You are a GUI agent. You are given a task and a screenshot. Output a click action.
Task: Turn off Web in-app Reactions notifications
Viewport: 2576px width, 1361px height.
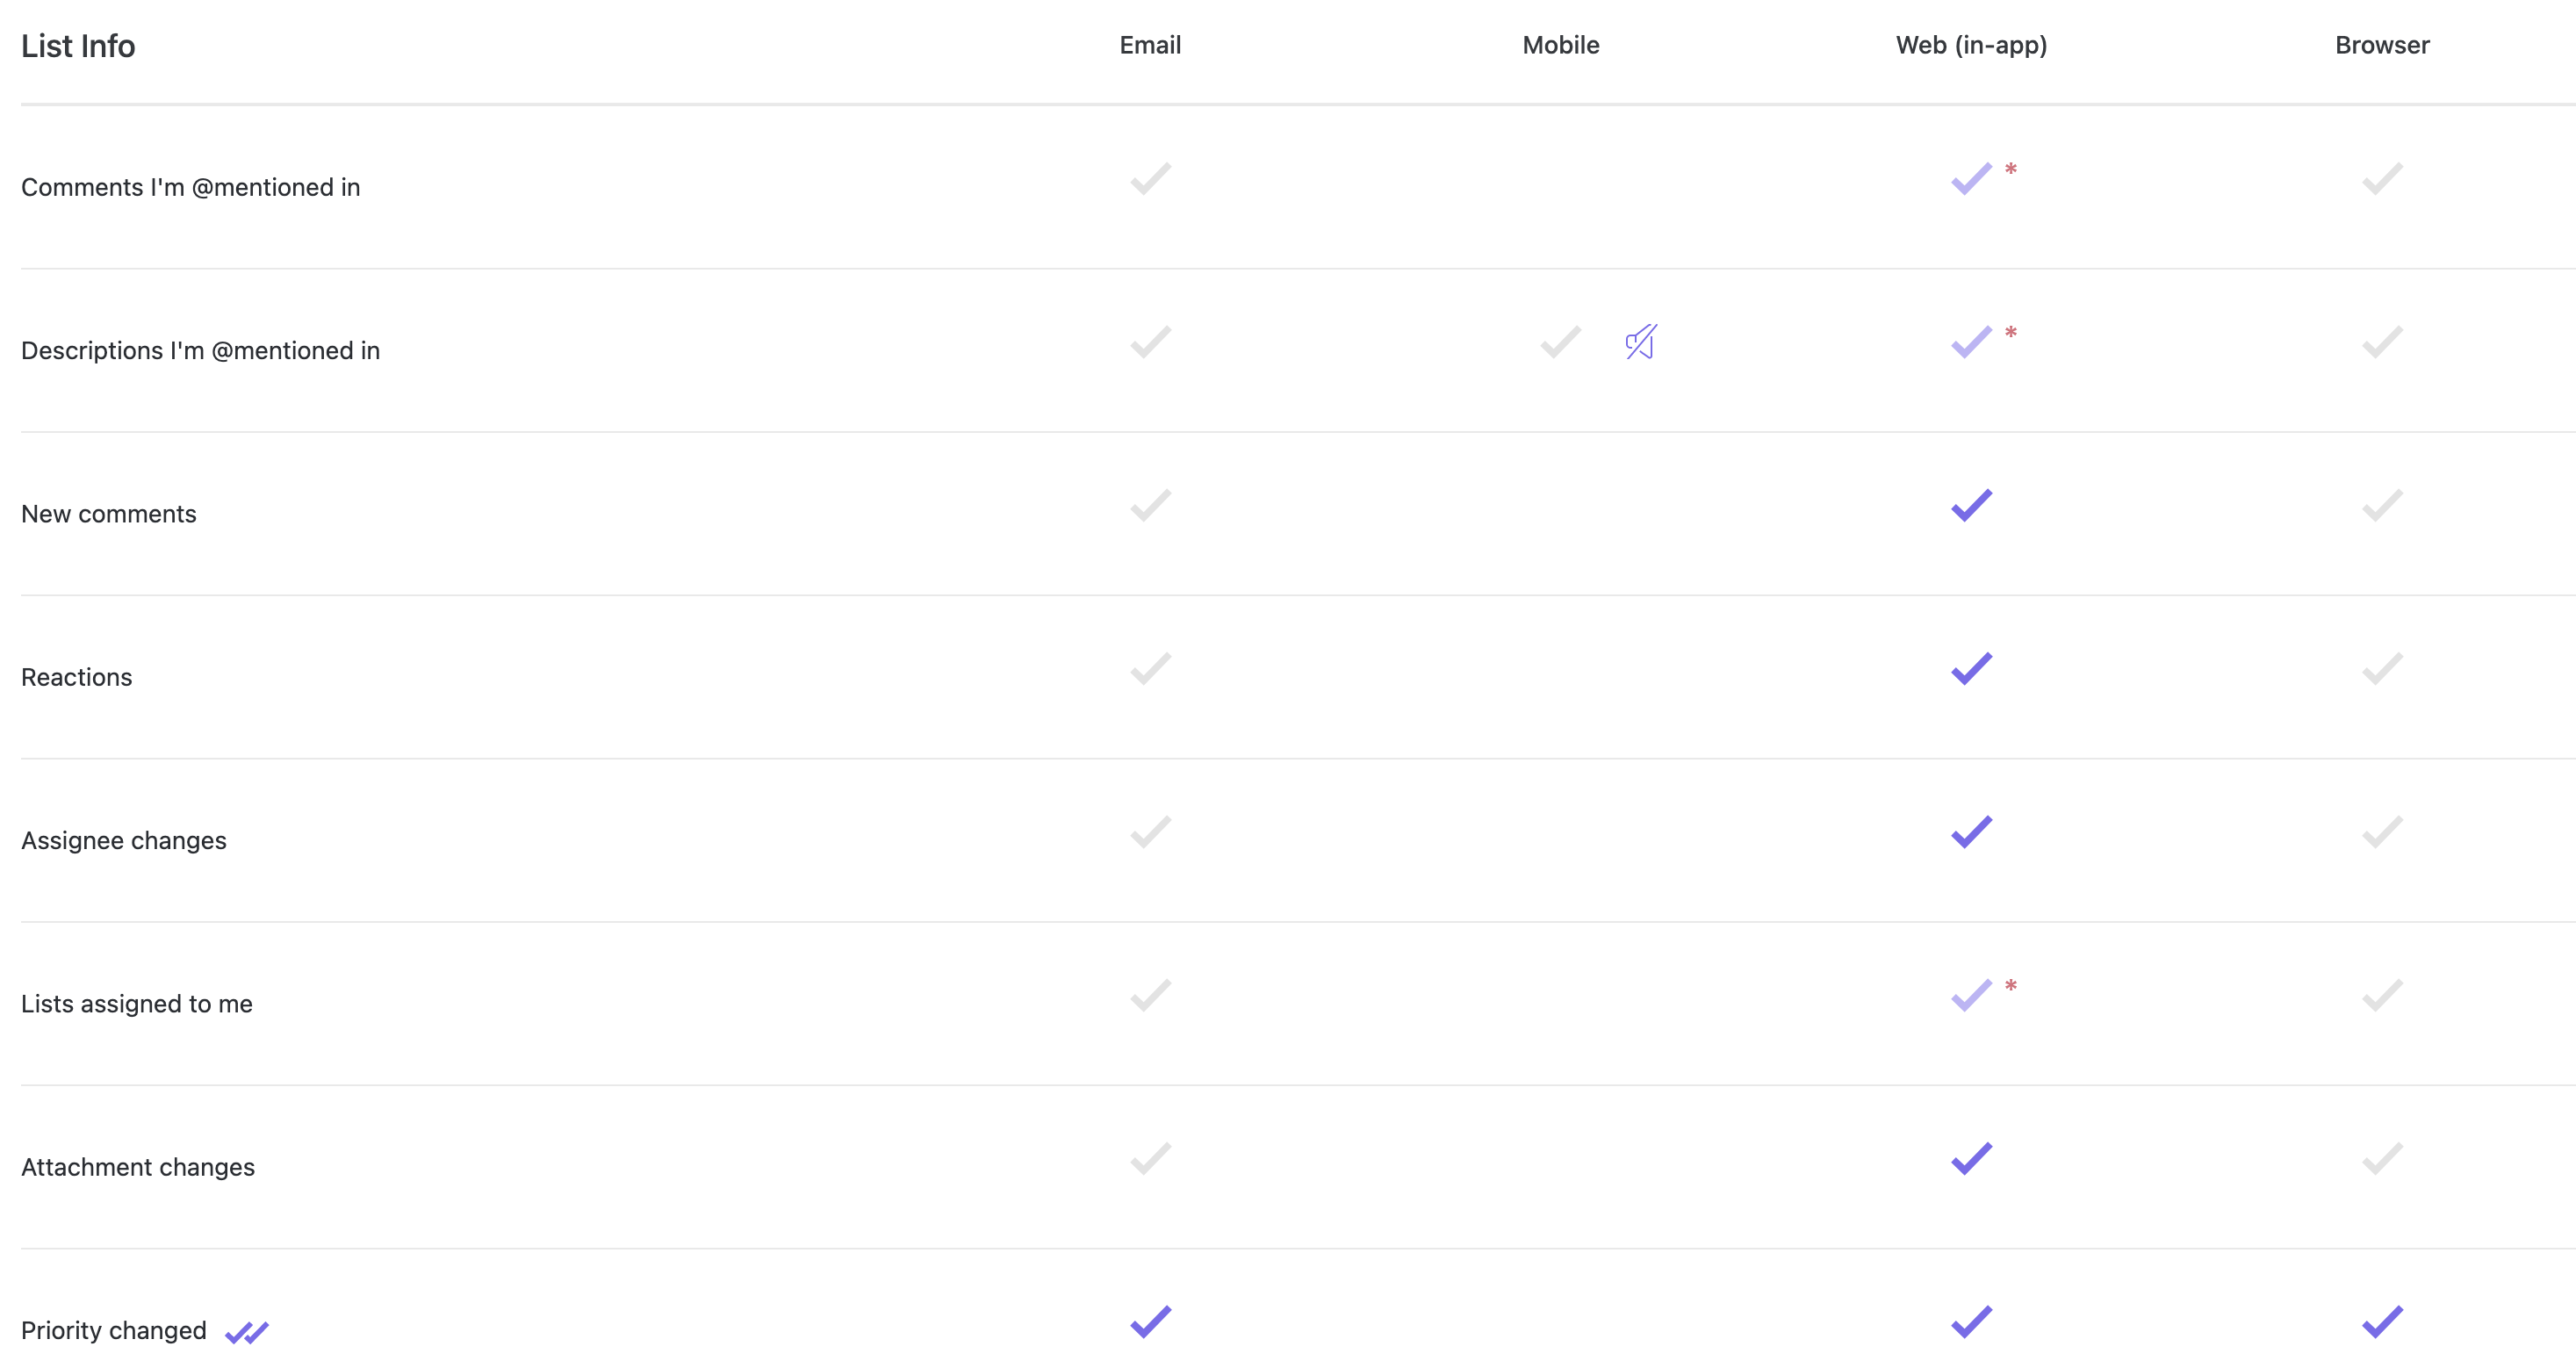pos(1971,669)
